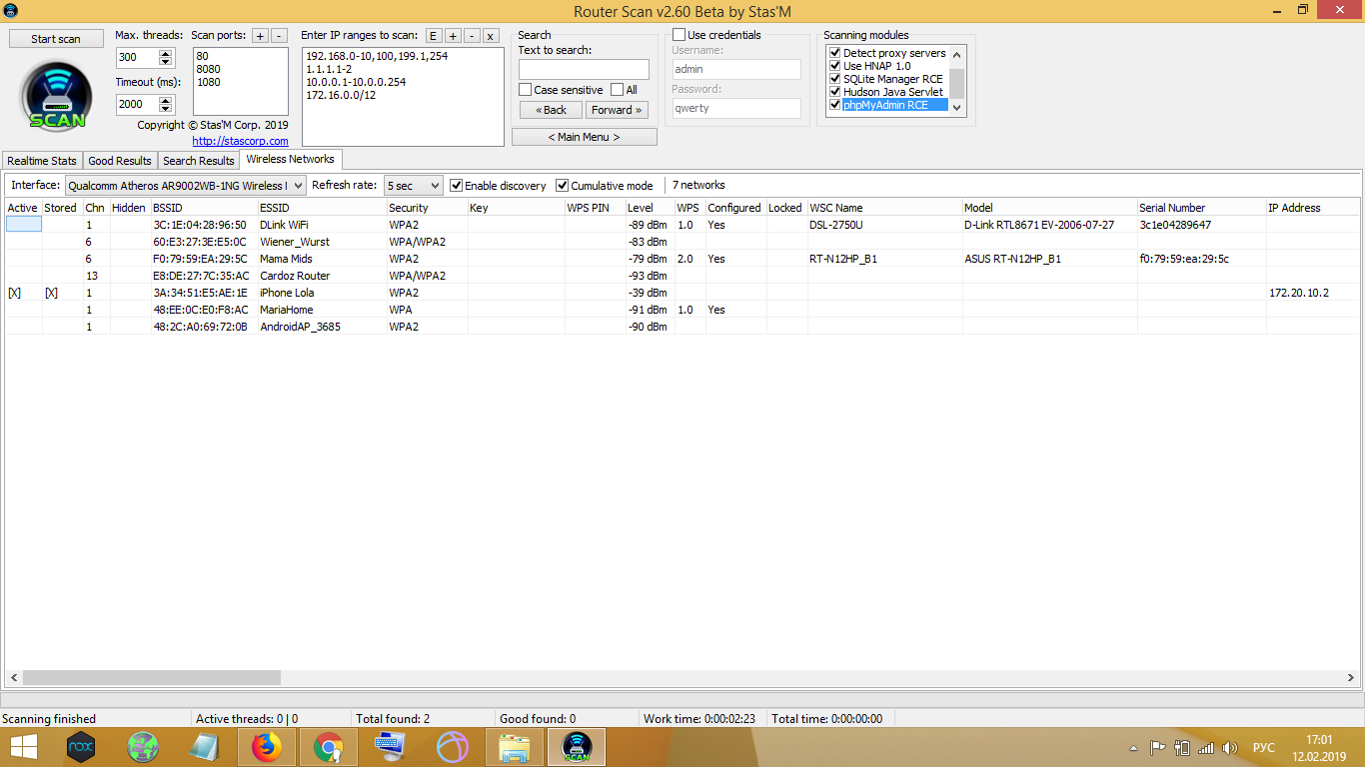Click the Back search button
This screenshot has width=1365, height=767.
pyautogui.click(x=551, y=110)
